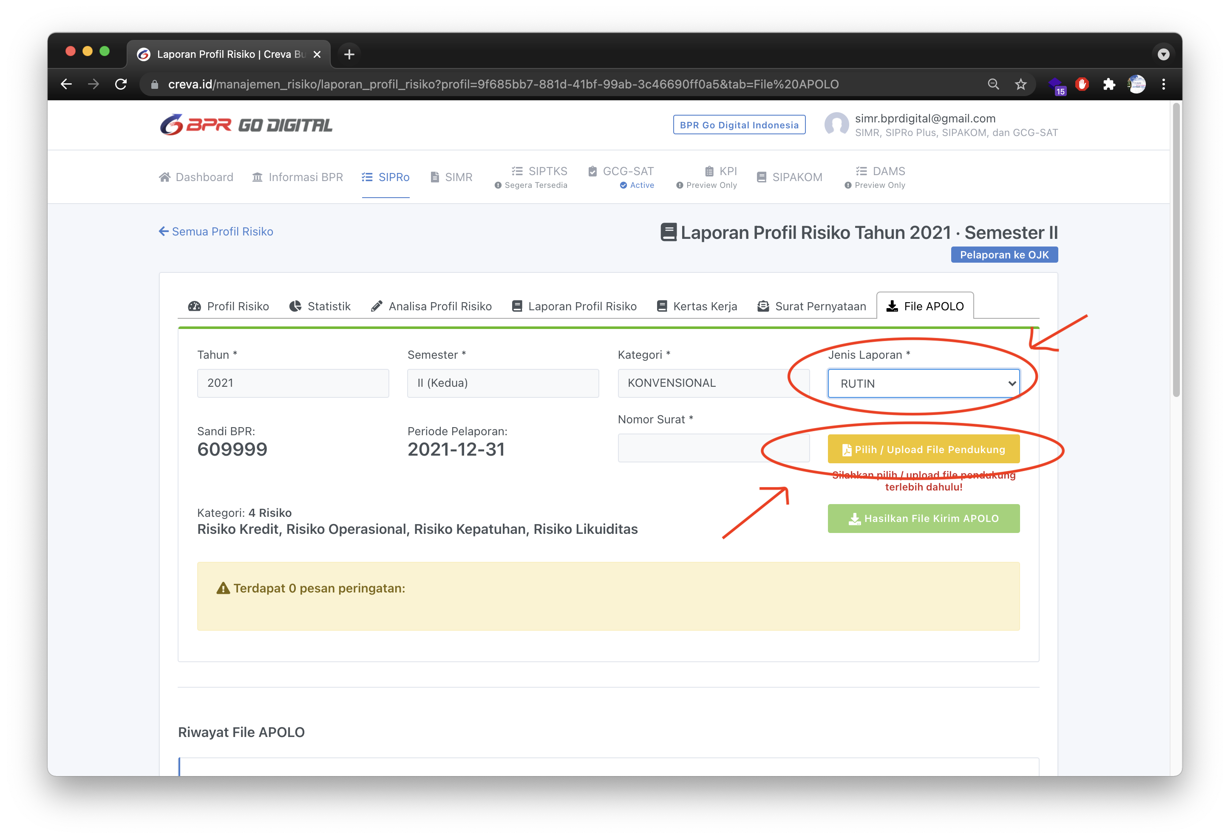
Task: Open the SIPAKOM menu item
Action: (x=789, y=177)
